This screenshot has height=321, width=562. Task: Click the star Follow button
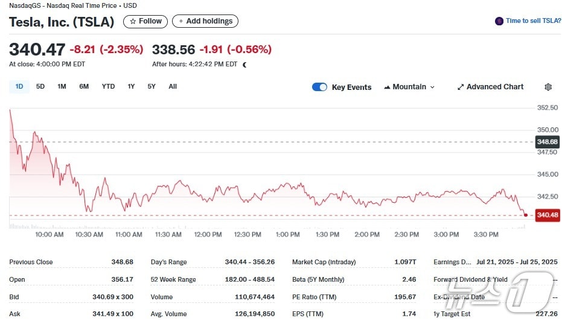tap(145, 21)
